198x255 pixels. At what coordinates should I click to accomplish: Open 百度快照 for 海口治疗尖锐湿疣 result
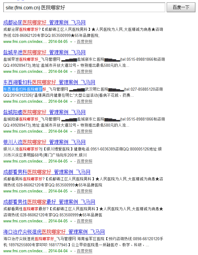85,251
